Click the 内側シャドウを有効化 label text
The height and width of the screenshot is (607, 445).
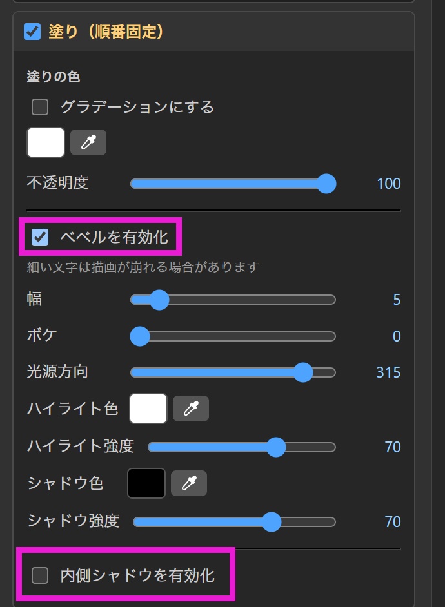click(x=137, y=575)
